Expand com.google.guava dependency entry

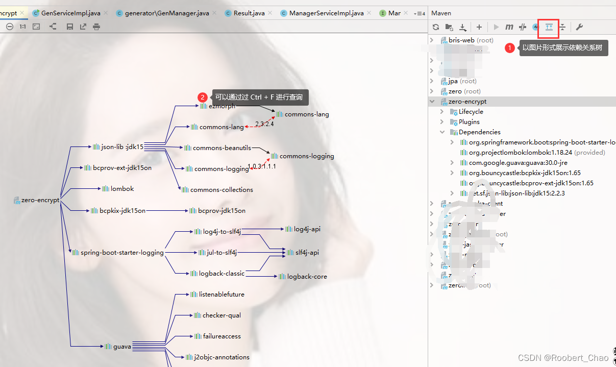[x=452, y=162]
